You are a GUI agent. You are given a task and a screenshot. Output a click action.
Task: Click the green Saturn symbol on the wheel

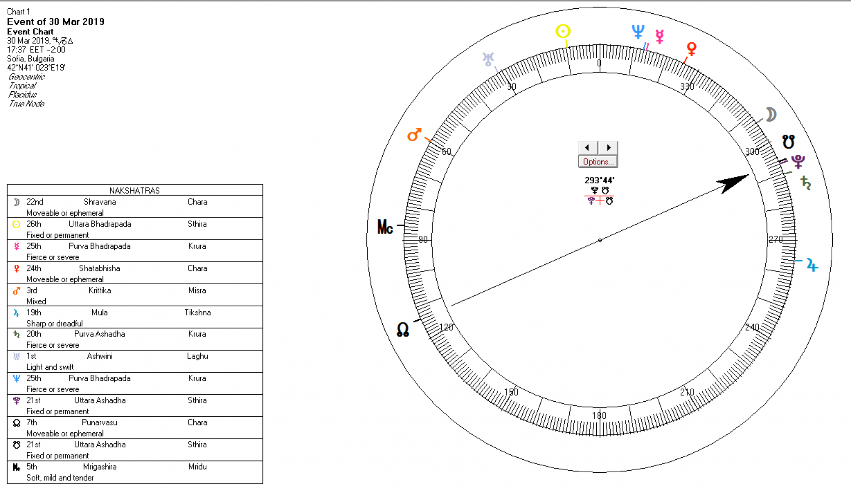point(806,183)
